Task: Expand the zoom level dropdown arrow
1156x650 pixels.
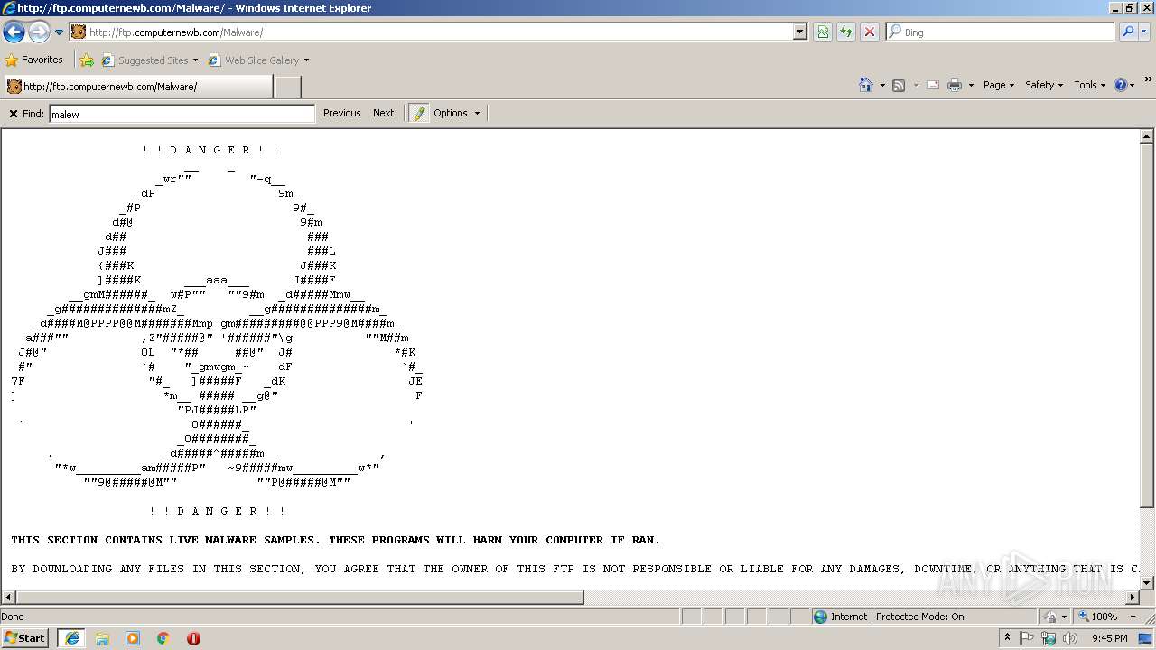Action: [1133, 617]
